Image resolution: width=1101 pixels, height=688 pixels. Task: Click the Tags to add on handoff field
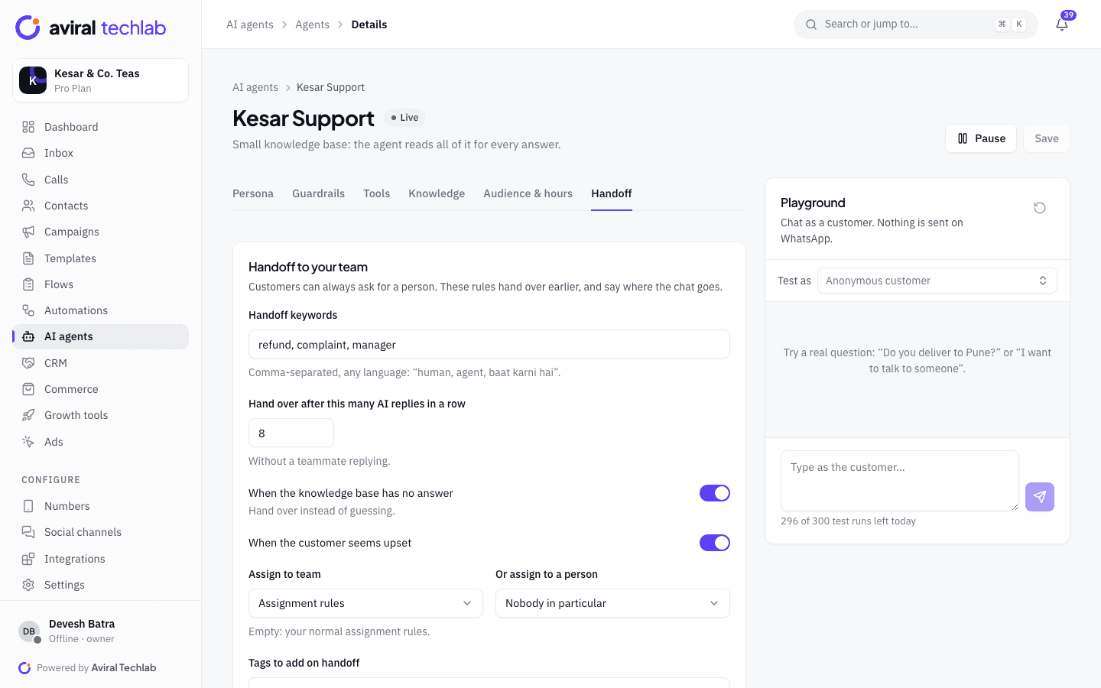click(489, 683)
